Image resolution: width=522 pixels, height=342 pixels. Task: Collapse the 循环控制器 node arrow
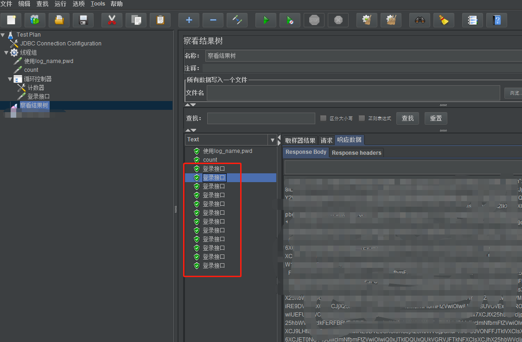pos(10,79)
